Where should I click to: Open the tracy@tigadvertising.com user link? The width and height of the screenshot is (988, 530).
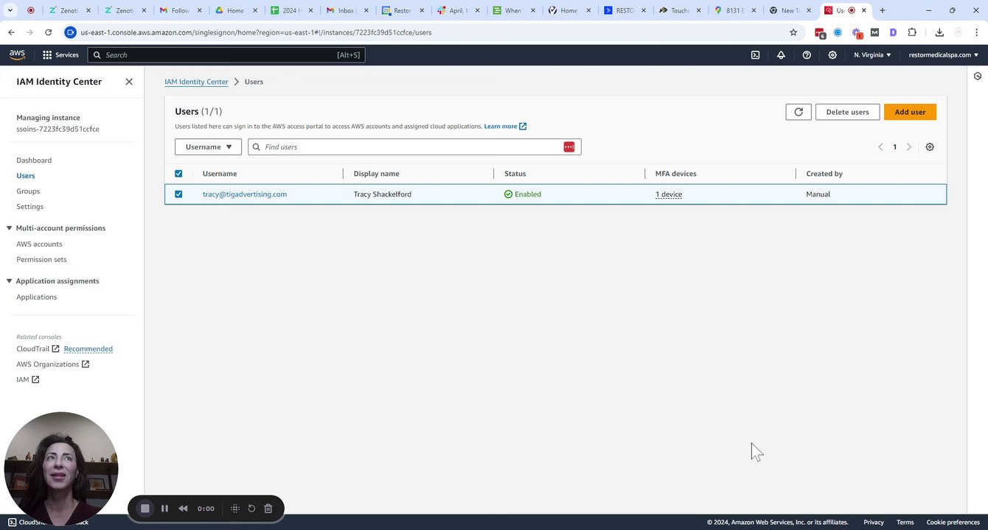pos(245,194)
